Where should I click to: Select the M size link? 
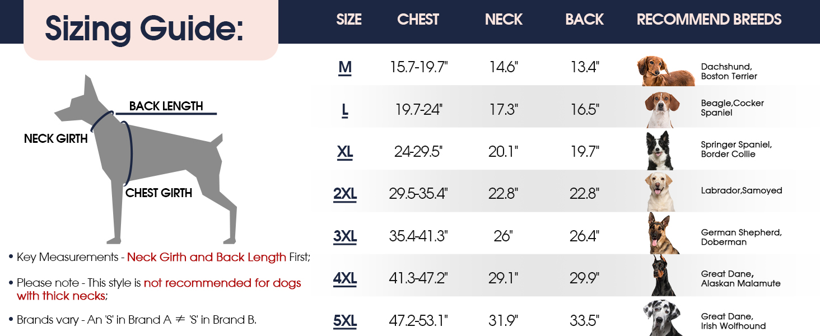click(x=345, y=68)
